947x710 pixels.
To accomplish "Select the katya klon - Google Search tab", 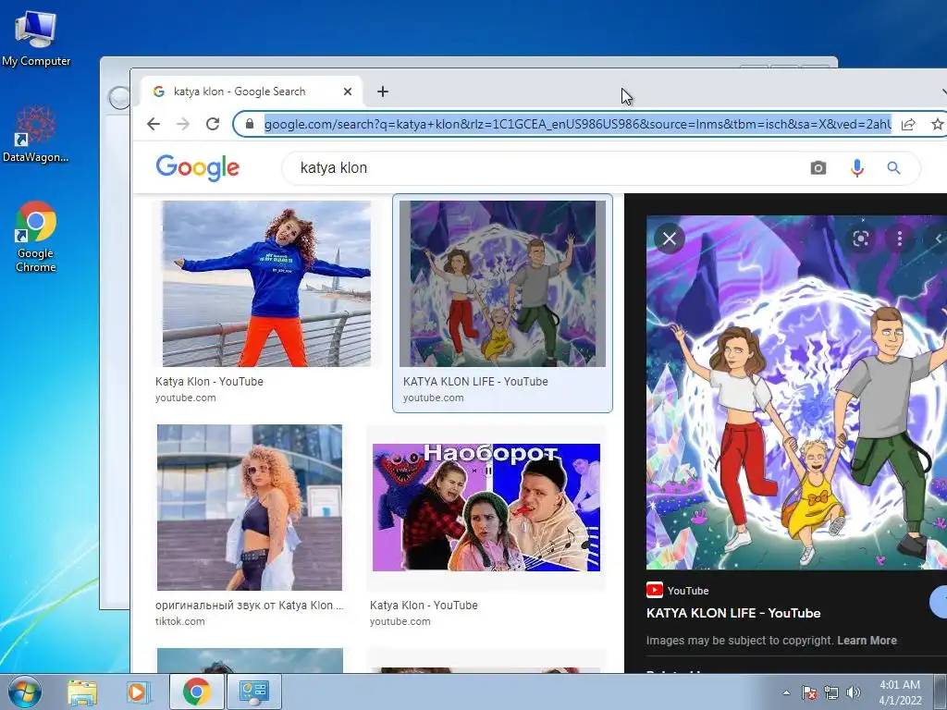I will pyautogui.click(x=252, y=92).
